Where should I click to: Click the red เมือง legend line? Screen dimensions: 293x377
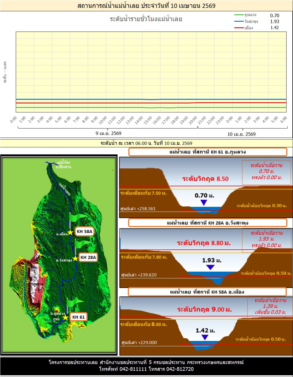click(239, 28)
